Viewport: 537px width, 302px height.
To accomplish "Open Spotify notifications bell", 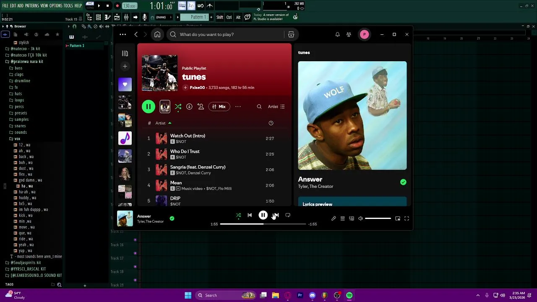I will (337, 34).
